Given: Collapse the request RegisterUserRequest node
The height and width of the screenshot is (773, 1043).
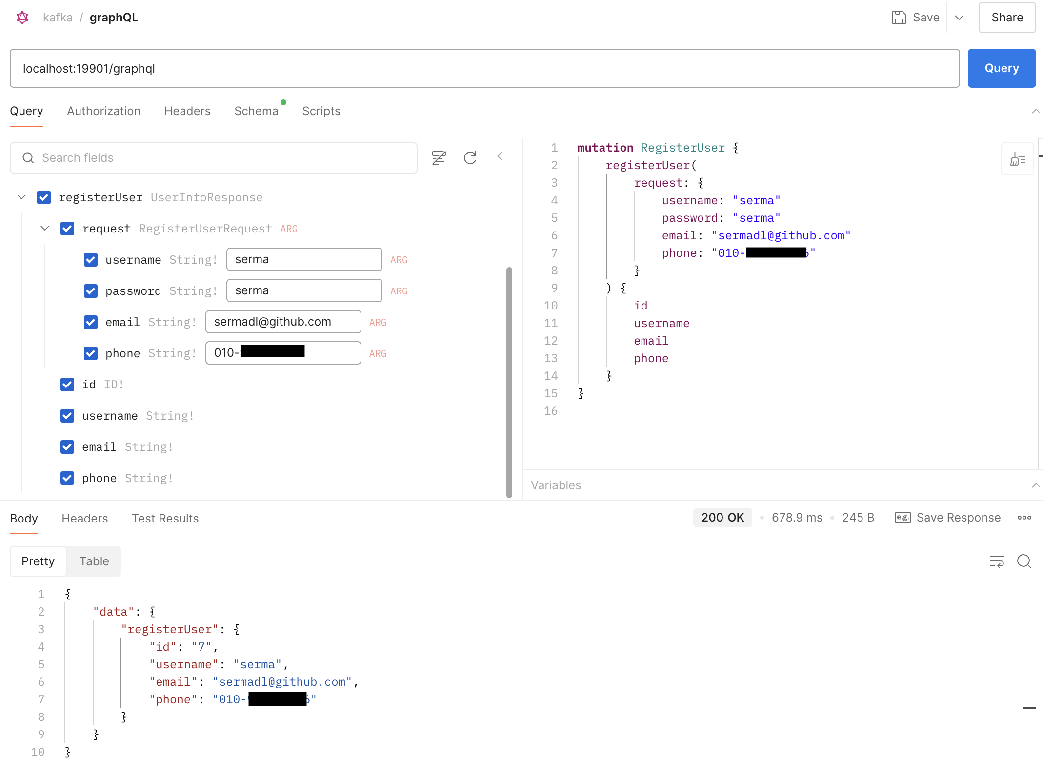Looking at the screenshot, I should pyautogui.click(x=45, y=229).
